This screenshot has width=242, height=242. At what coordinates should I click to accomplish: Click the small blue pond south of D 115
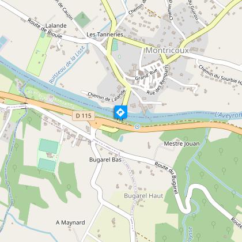click(x=121, y=139)
